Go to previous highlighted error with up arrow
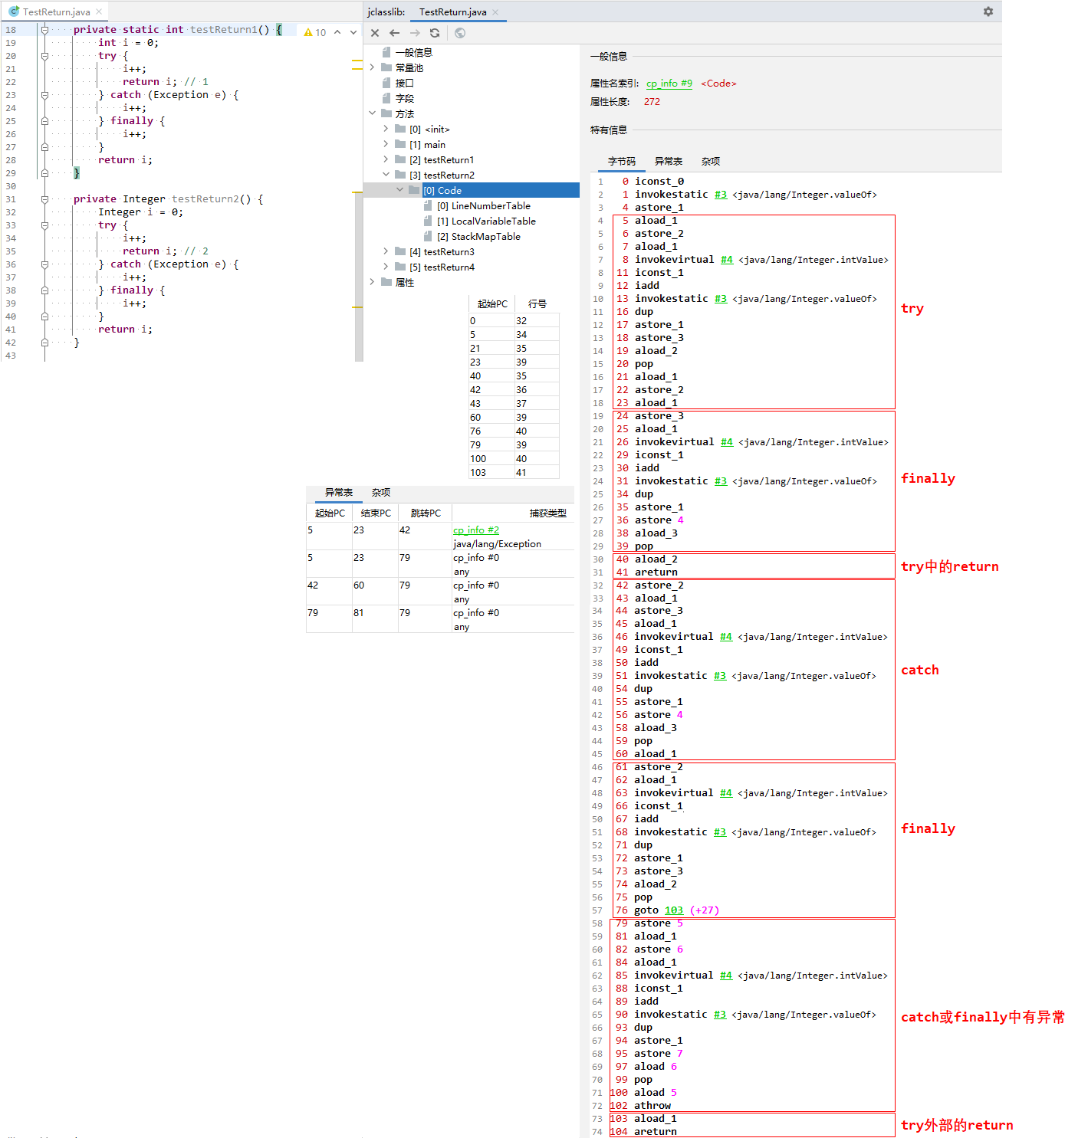This screenshot has height=1138, width=1088. tap(337, 32)
